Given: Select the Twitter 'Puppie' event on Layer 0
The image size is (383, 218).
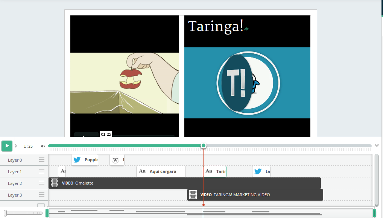Looking at the screenshot, I should [85, 160].
